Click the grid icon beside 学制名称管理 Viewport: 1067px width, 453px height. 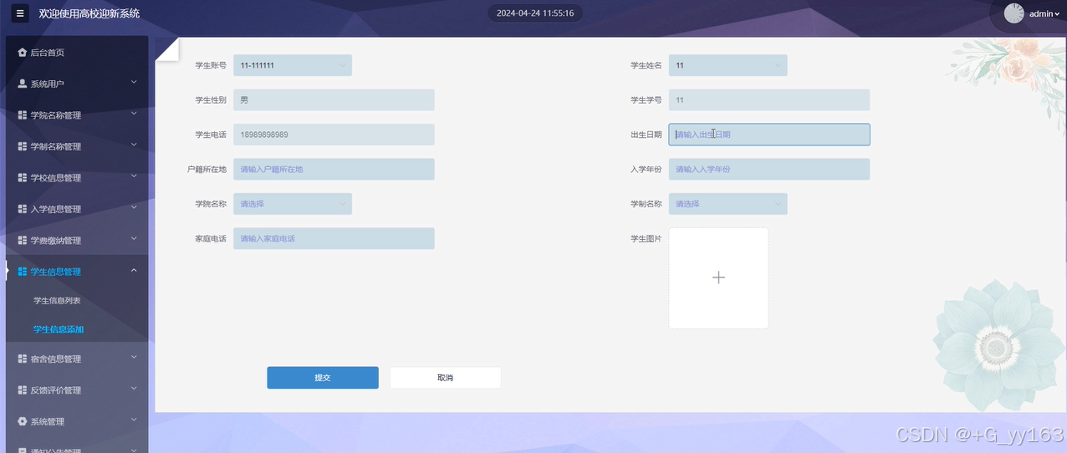click(x=23, y=146)
